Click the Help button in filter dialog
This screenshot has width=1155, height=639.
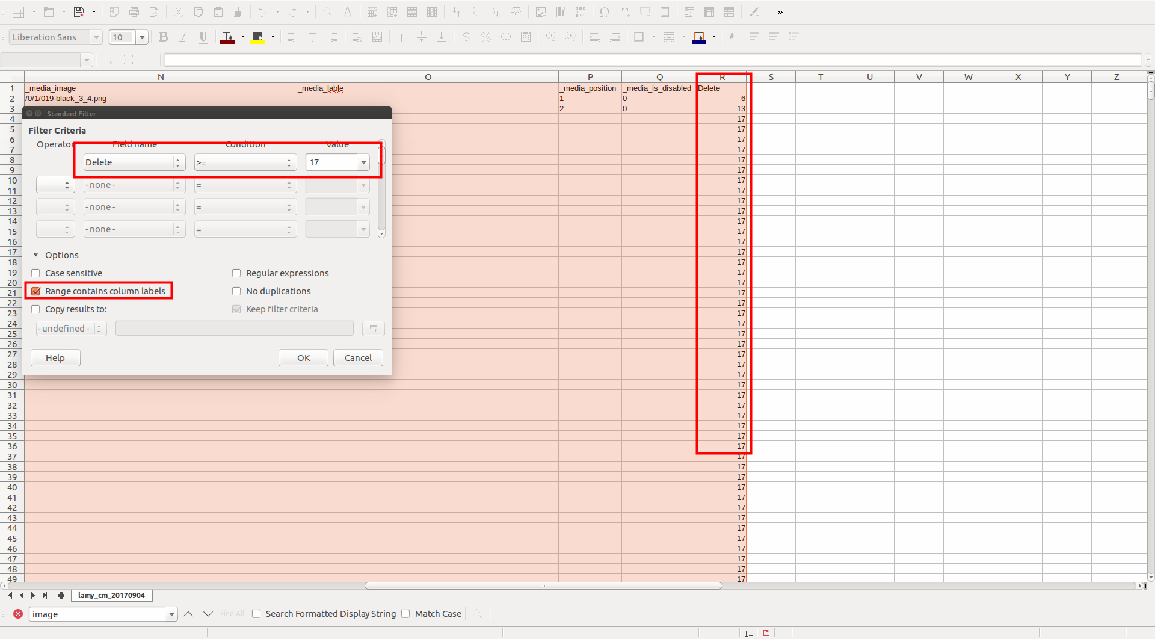pyautogui.click(x=55, y=358)
